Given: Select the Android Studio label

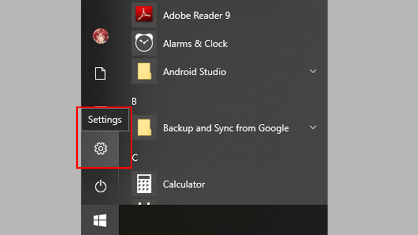Looking at the screenshot, I should click(194, 72).
